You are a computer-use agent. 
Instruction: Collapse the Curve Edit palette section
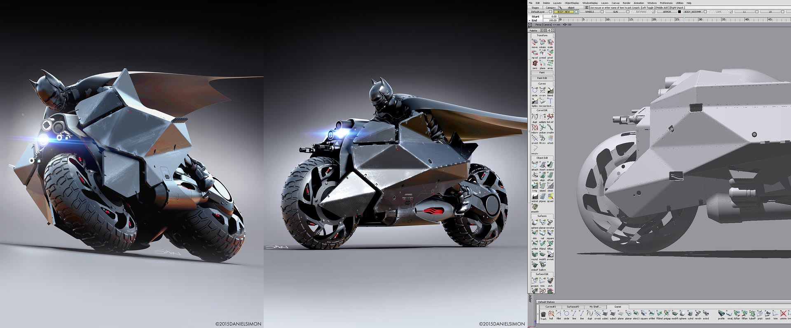pos(542,110)
